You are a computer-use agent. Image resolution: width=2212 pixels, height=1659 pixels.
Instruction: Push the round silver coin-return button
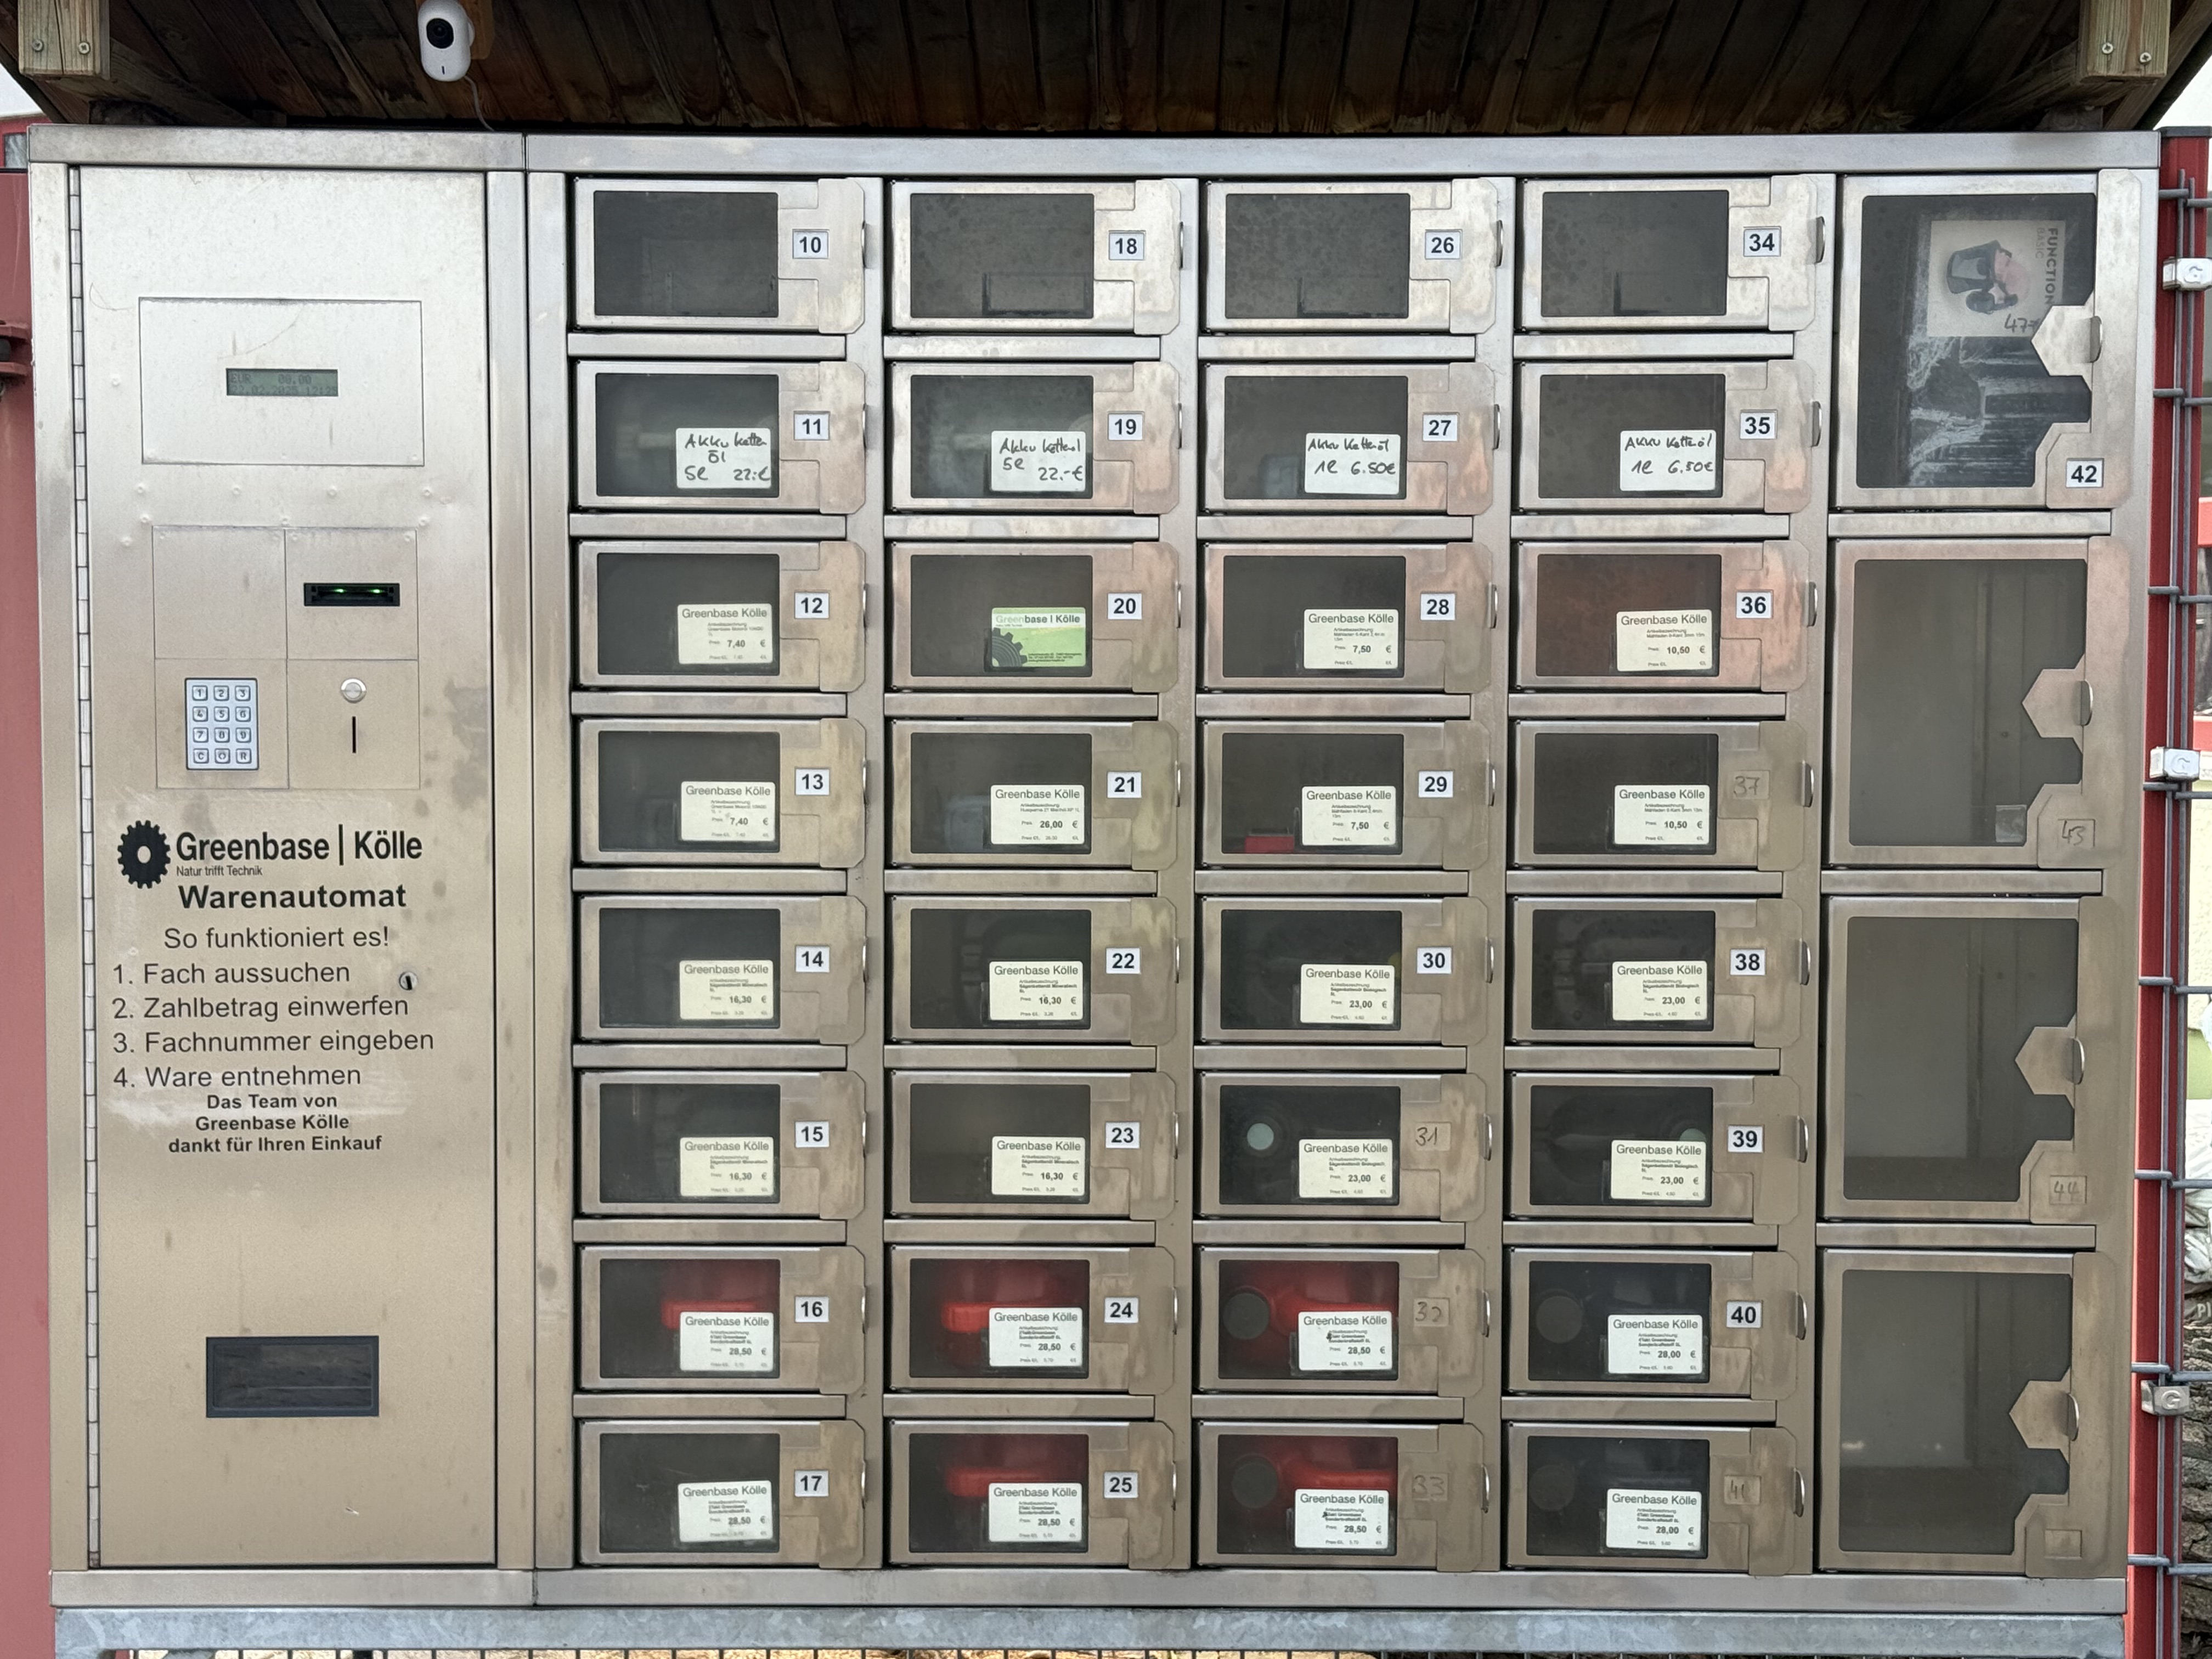(x=353, y=690)
